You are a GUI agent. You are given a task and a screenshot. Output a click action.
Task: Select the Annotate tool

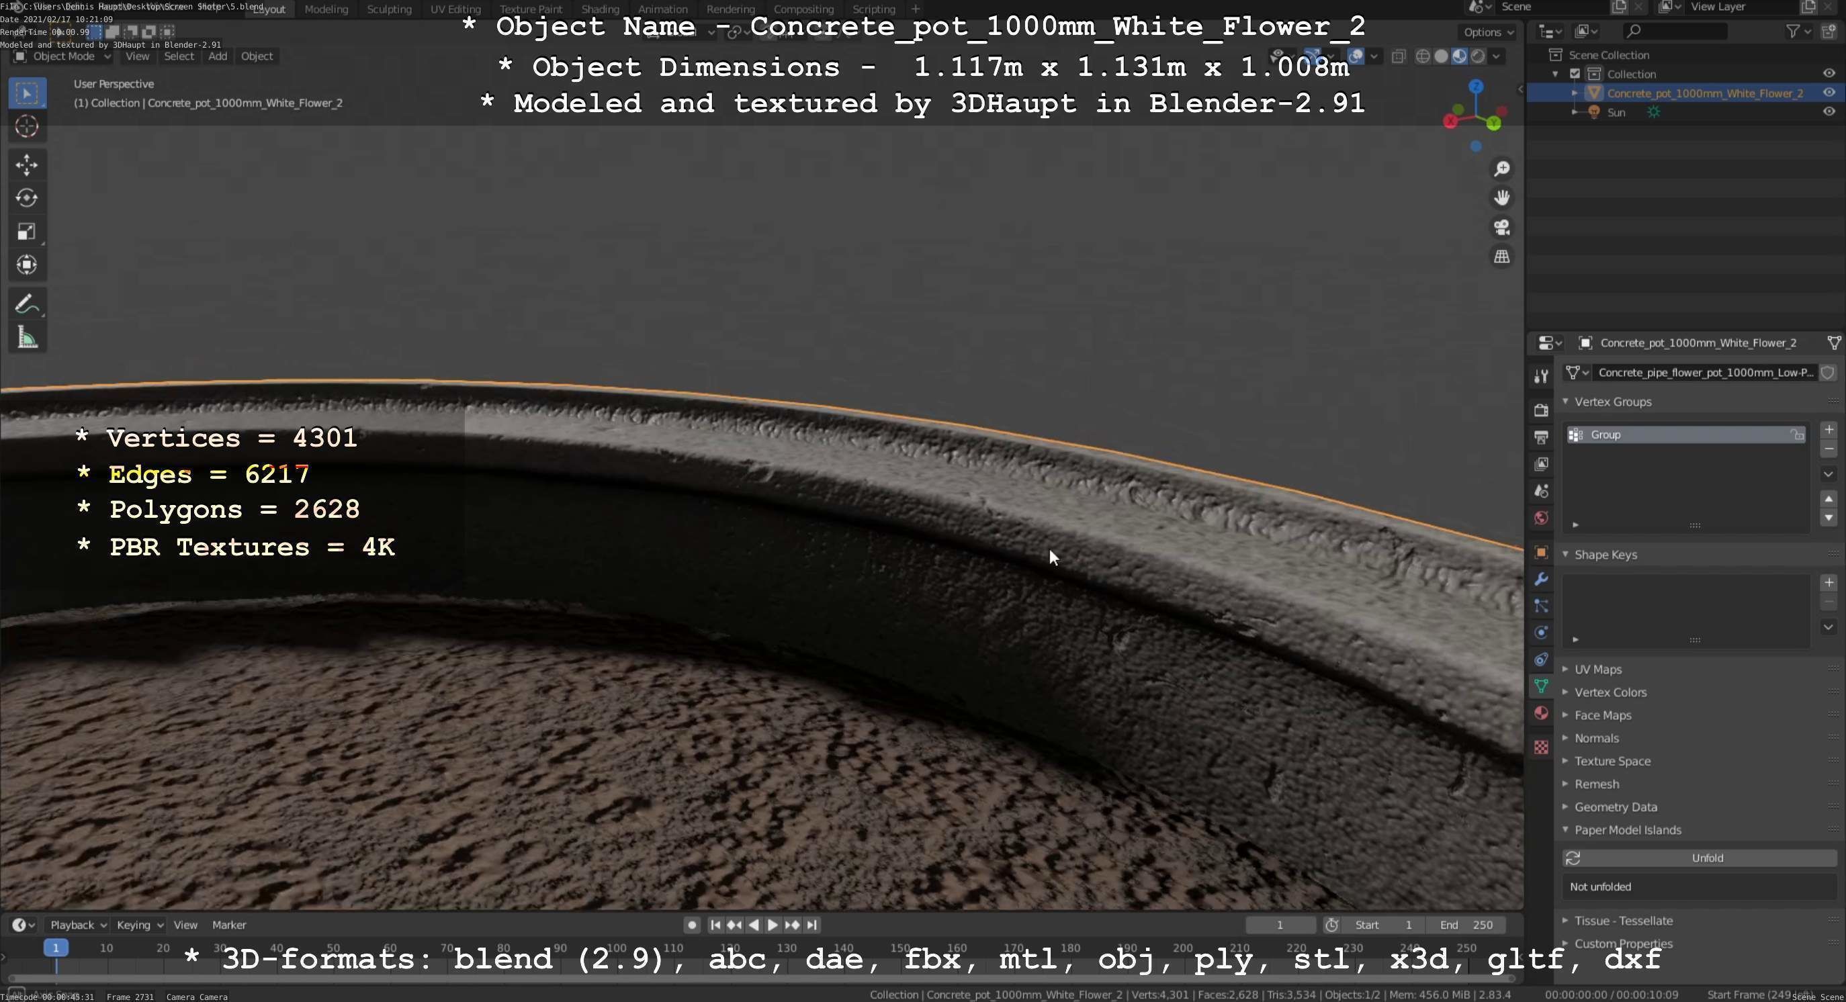[28, 304]
